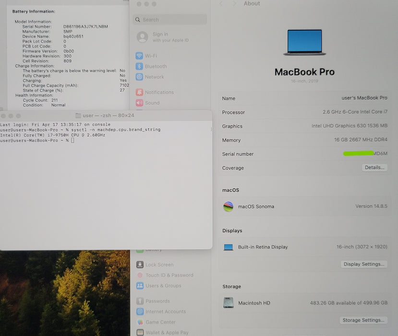This screenshot has width=398, height=336.
Task: Open Display Settings button
Action: click(x=364, y=264)
